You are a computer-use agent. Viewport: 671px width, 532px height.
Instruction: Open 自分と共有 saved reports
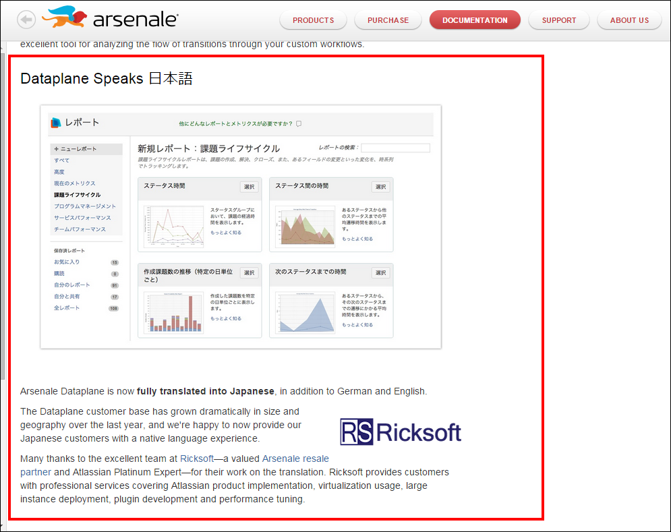[67, 297]
